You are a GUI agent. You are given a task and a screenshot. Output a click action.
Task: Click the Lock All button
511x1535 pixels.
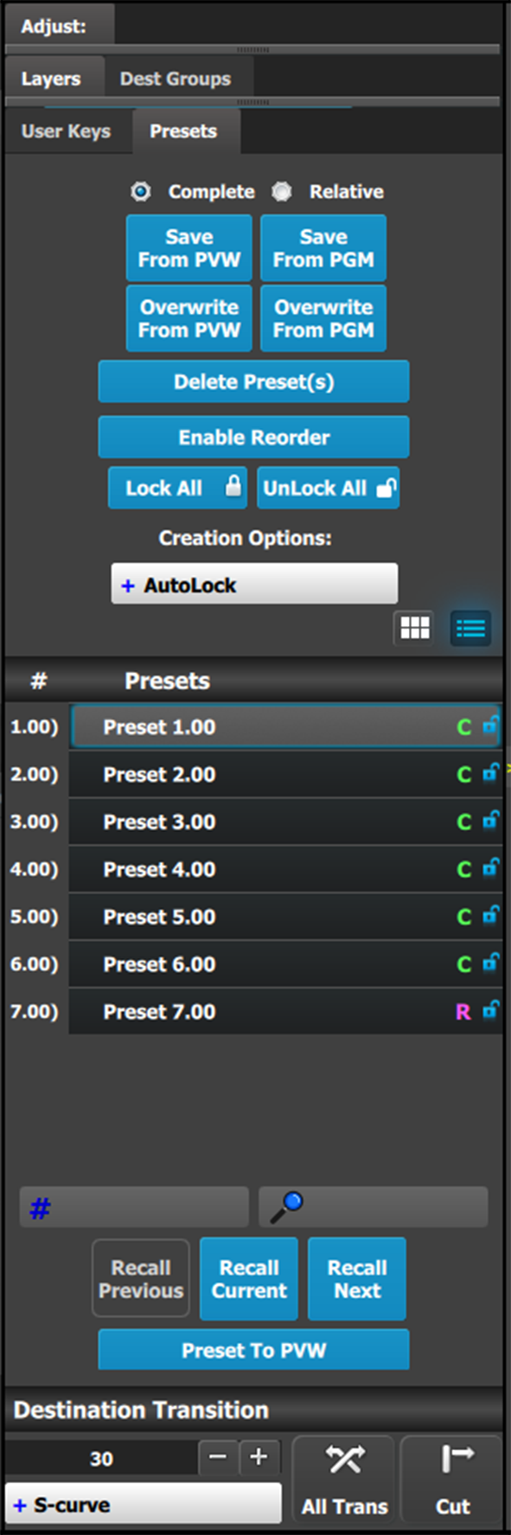[x=177, y=488]
